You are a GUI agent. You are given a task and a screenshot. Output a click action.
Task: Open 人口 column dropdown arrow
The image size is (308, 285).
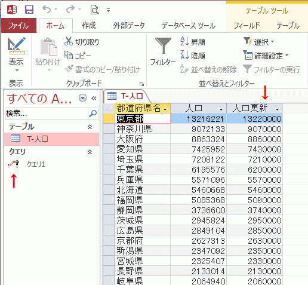[x=221, y=109]
